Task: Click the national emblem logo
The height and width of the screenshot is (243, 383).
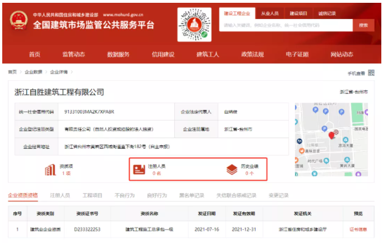Action: coord(18,20)
